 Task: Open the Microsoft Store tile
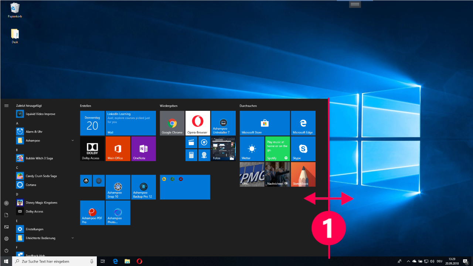265,123
